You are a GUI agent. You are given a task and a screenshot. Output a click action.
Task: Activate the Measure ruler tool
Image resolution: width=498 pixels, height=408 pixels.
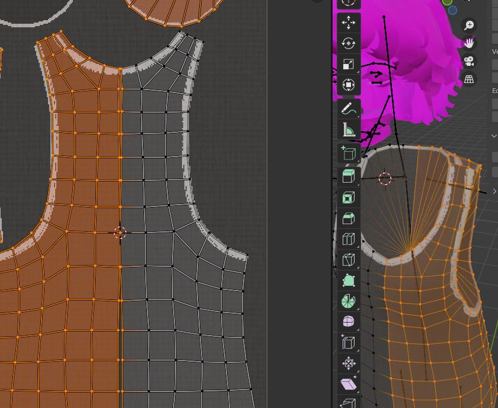point(349,130)
